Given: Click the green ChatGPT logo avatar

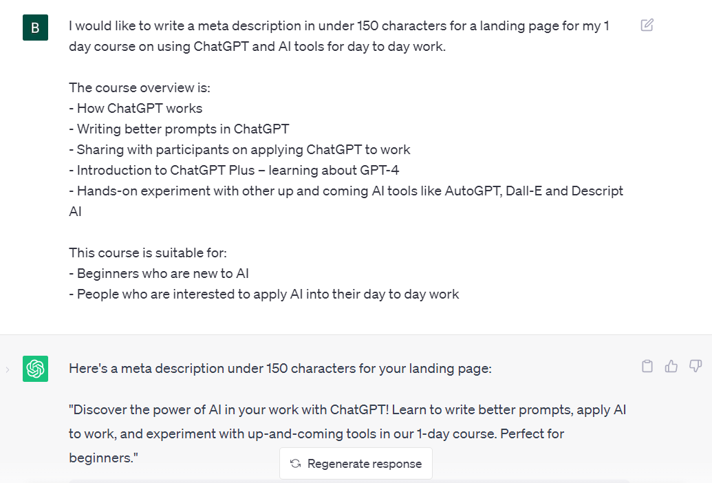Looking at the screenshot, I should [x=35, y=369].
